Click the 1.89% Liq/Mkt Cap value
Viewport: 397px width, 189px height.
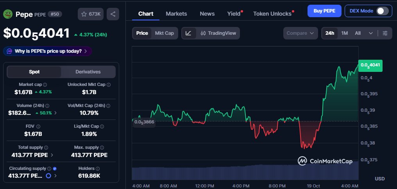[x=89, y=134]
